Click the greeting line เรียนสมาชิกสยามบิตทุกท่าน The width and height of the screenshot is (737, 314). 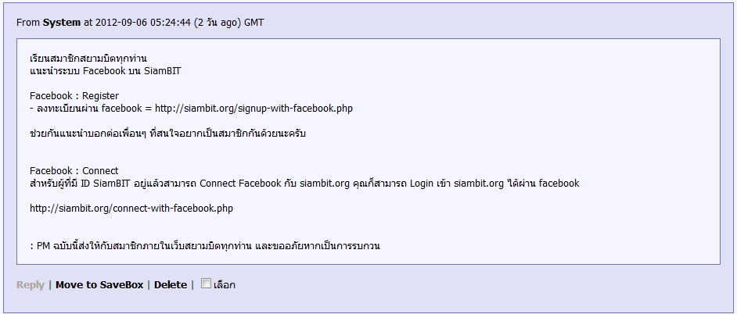(x=88, y=59)
